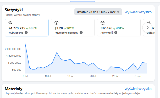Open info tooltip next to Przybliżone dochody
The width and height of the screenshot is (160, 98).
click(81, 33)
